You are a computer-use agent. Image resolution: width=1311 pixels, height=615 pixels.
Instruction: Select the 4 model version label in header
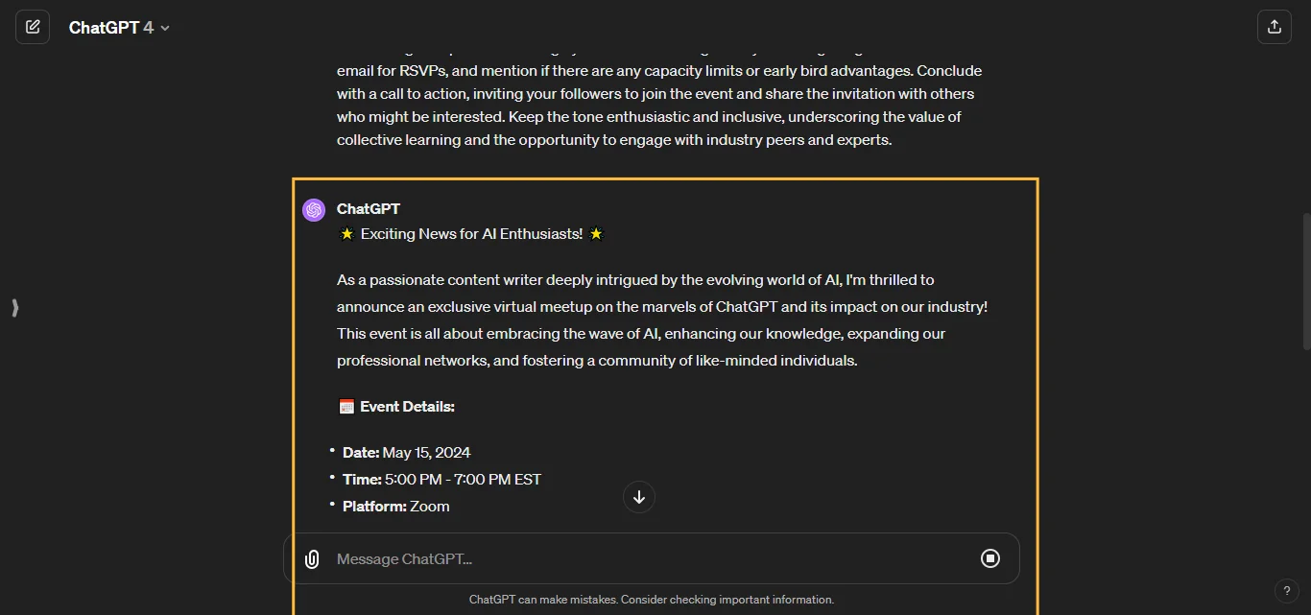(150, 27)
